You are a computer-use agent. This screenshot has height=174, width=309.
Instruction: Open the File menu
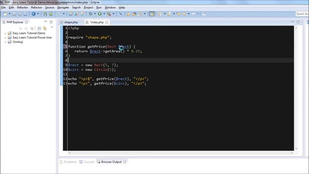(x=3, y=8)
